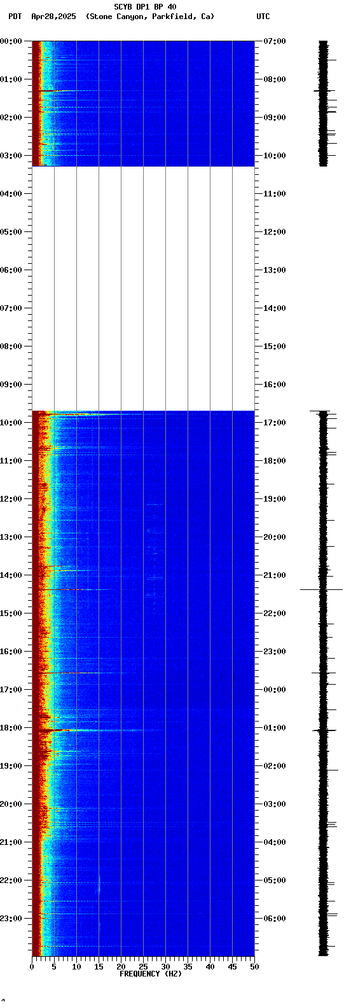The width and height of the screenshot is (351, 1007).
Task: Click the 23:00 PDT time label
Action: pyautogui.click(x=11, y=919)
